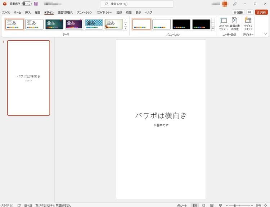Click 日本語 language in status bar
Screen dimensions: 270x207
click(28, 205)
